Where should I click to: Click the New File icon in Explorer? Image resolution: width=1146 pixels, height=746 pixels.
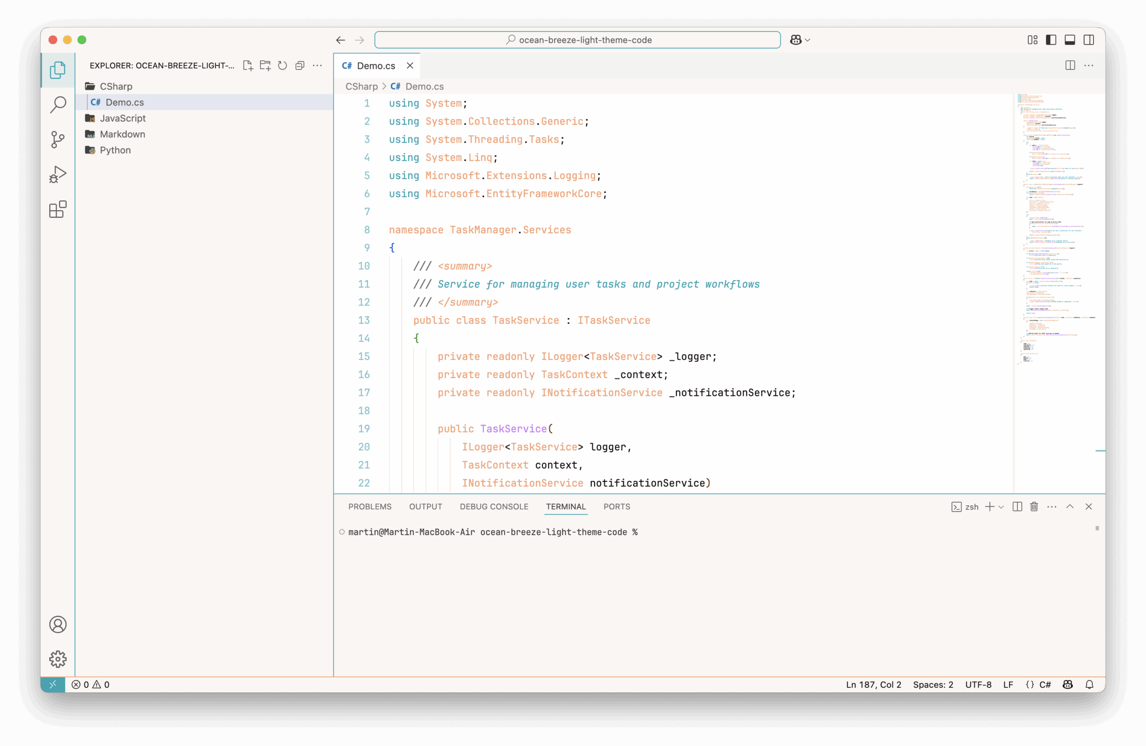248,65
